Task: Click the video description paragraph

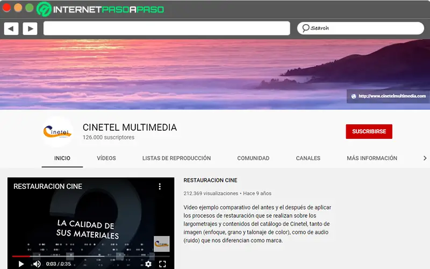Action: pos(257,224)
